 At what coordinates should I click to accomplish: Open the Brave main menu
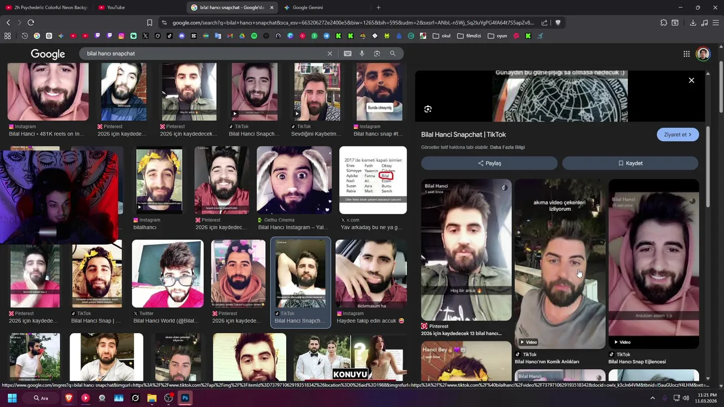tap(716, 23)
